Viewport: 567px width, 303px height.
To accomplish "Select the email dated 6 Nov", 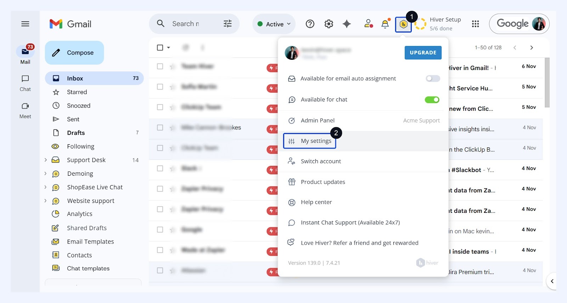I will 160,66.
